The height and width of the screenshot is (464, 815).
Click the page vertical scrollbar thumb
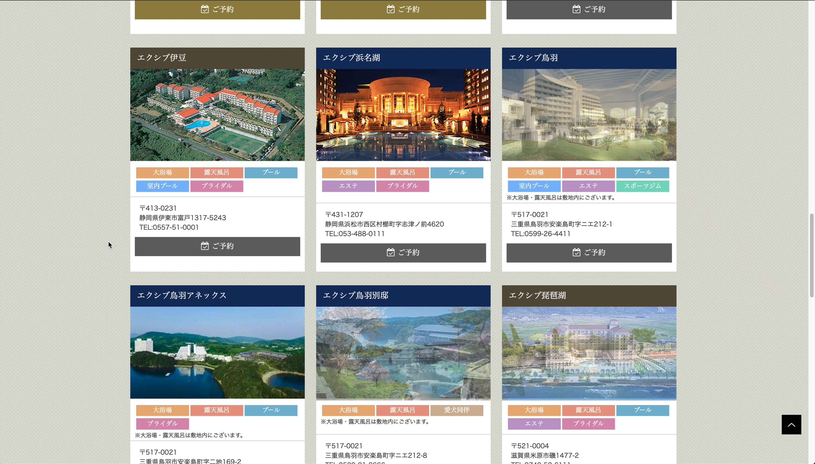pos(811,255)
